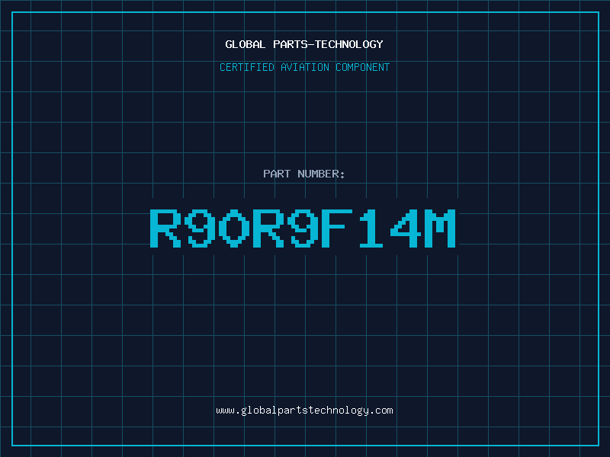Open the www.globalpartstechnology.com link

click(x=304, y=411)
